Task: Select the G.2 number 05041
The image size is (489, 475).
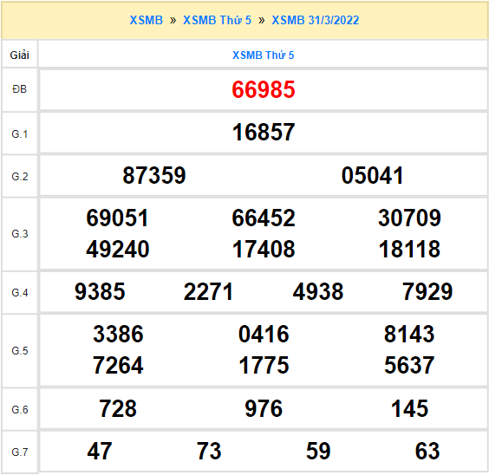Action: click(x=372, y=175)
